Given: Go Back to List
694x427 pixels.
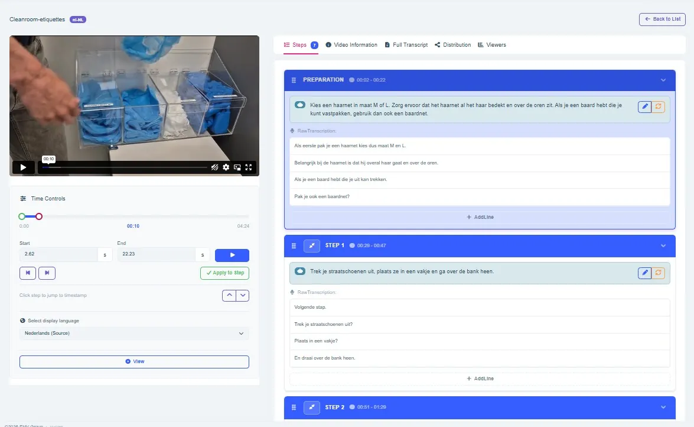Looking at the screenshot, I should (x=662, y=19).
